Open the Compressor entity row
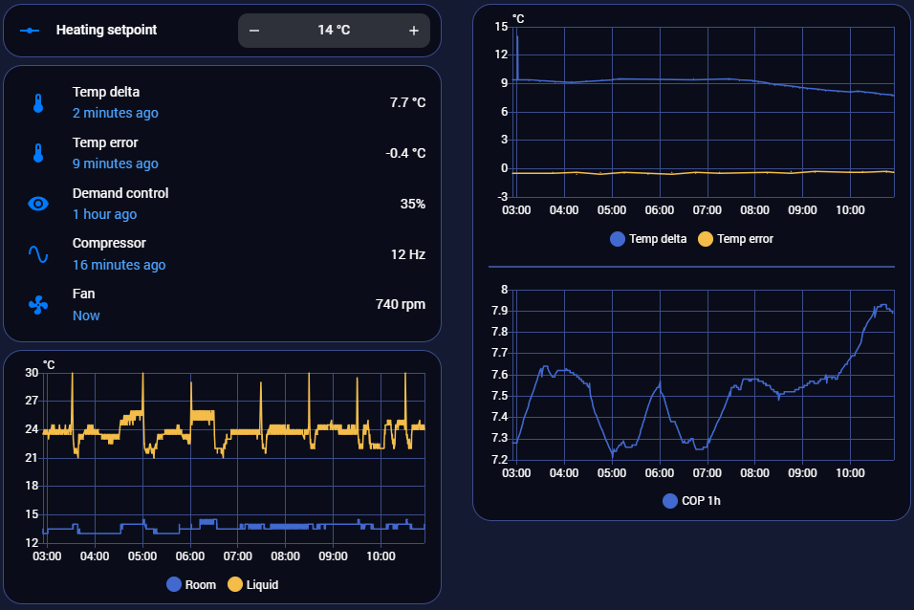914x610 pixels. coord(110,244)
